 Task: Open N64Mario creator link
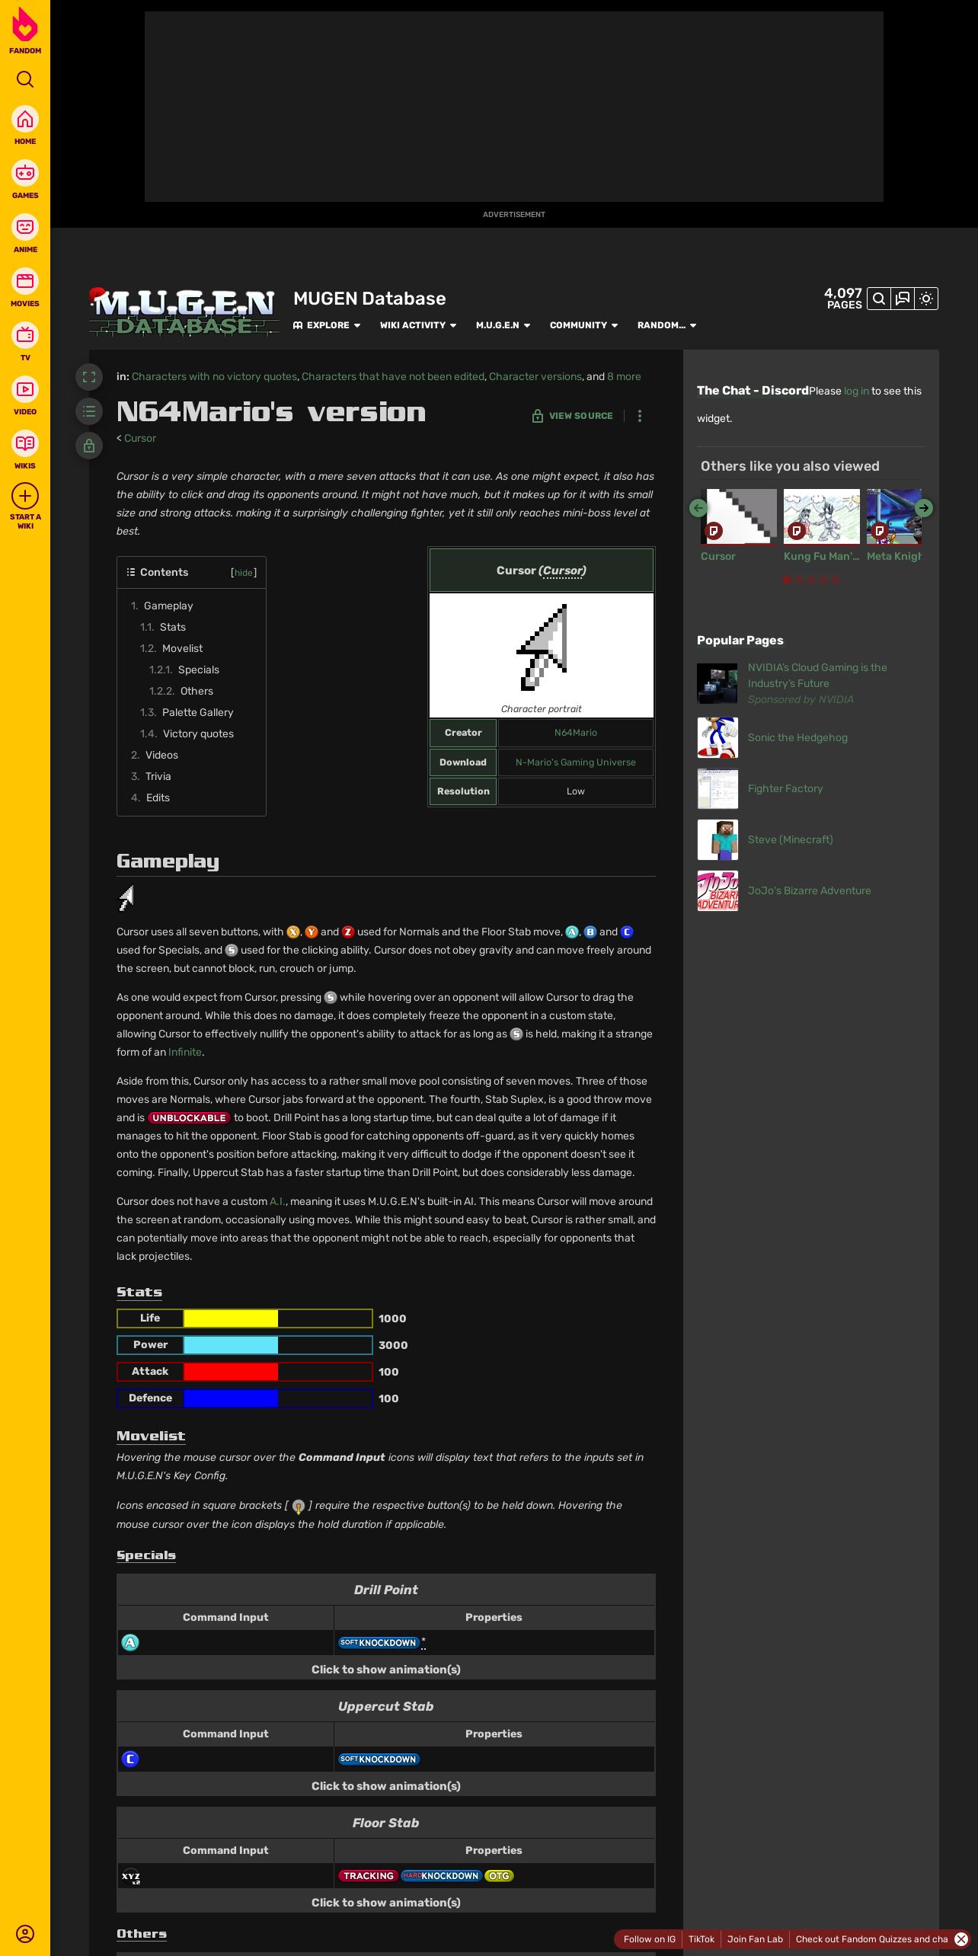click(x=576, y=733)
